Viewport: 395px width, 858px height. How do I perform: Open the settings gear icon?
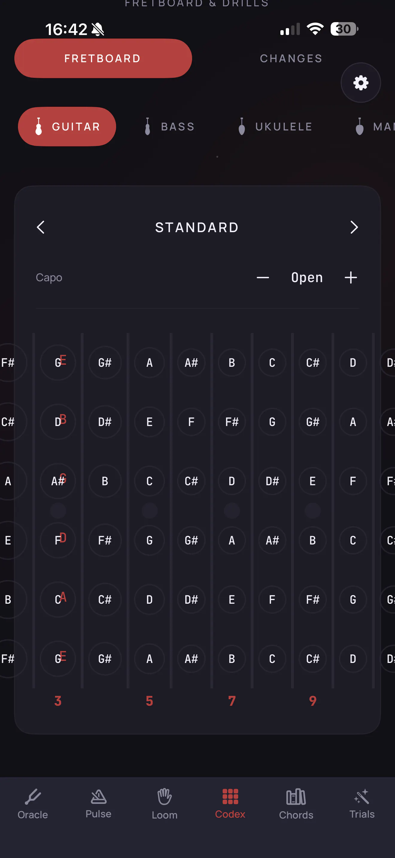pos(361,83)
